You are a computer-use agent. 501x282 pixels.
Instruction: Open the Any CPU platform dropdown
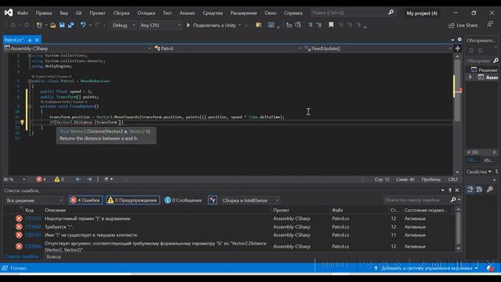[160, 25]
